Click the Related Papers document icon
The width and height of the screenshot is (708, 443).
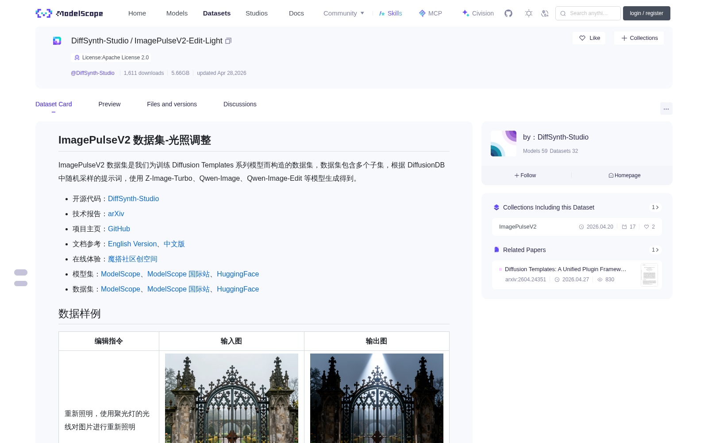tap(496, 250)
